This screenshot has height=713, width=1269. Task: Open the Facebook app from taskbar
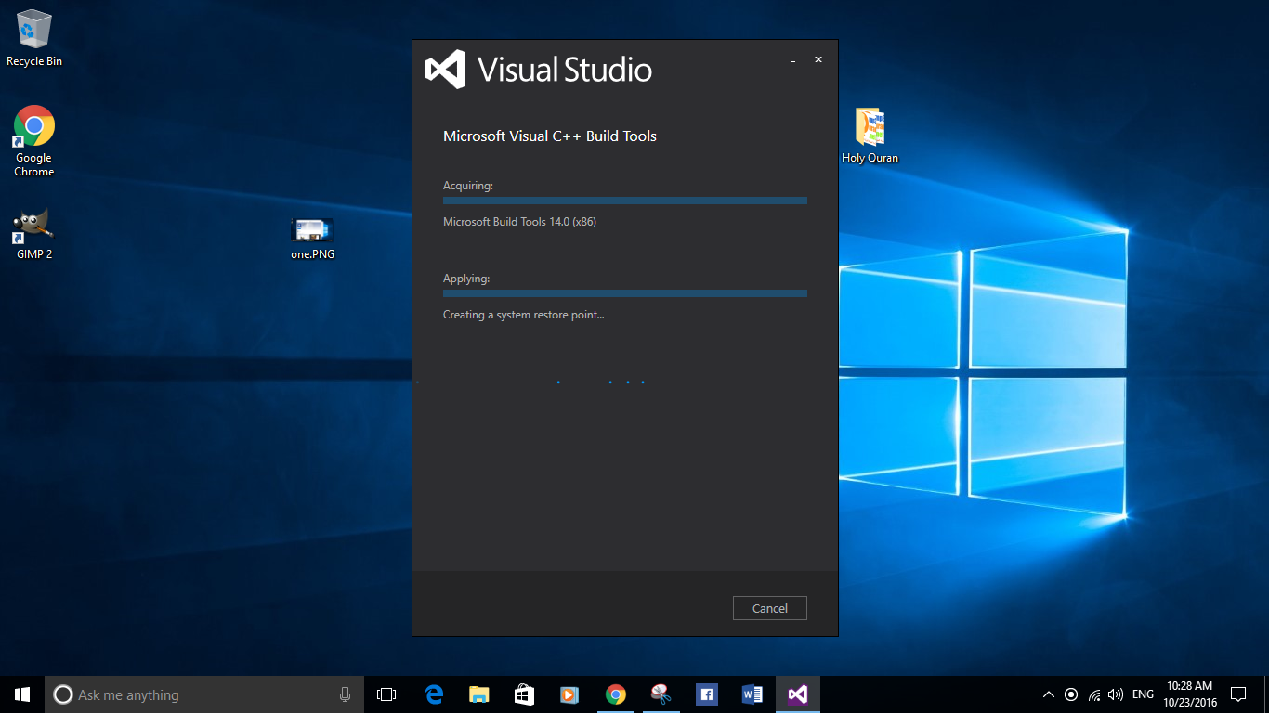pos(706,694)
